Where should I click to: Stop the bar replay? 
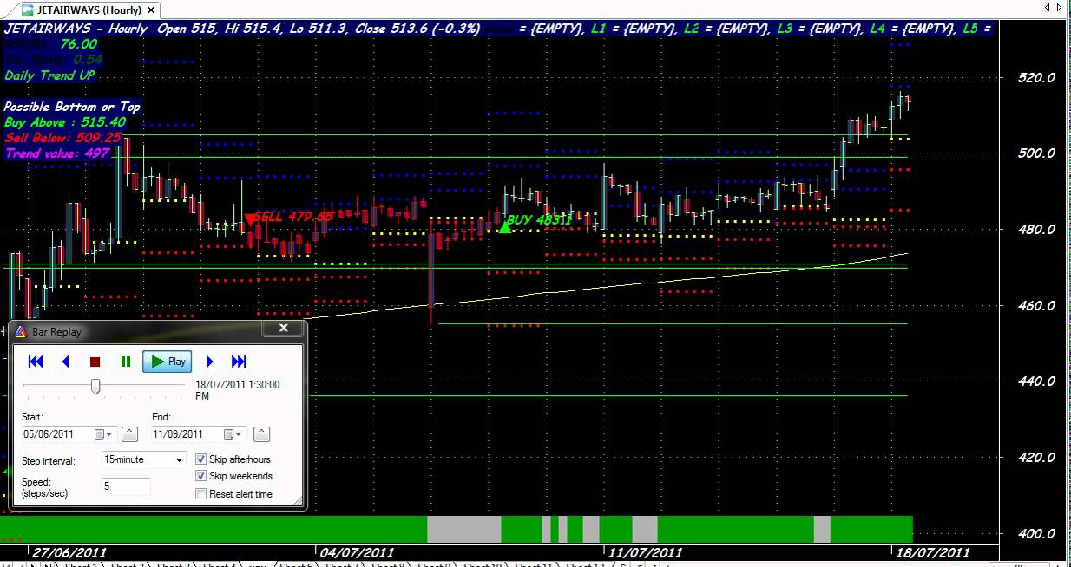[x=95, y=362]
